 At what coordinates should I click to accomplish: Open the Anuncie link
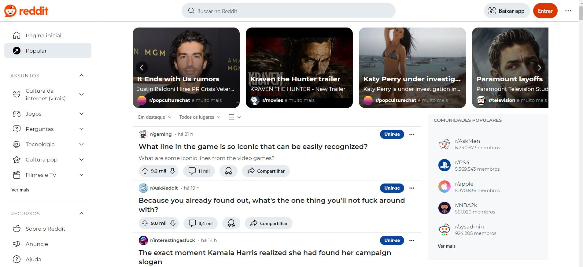pyautogui.click(x=48, y=244)
